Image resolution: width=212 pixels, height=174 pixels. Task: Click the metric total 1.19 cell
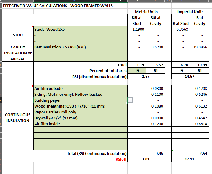click(x=137, y=65)
